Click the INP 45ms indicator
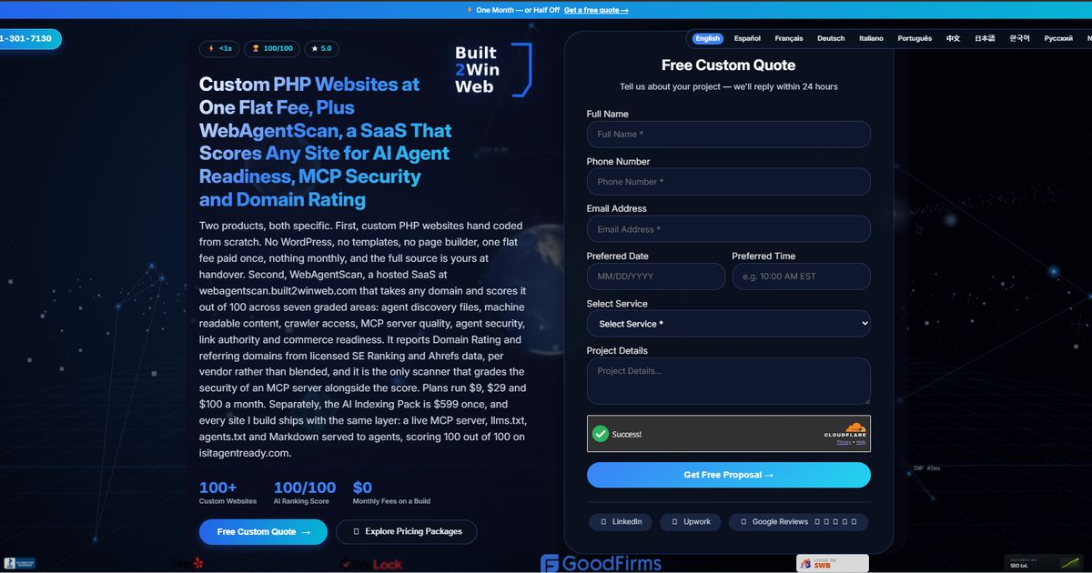The width and height of the screenshot is (1092, 573). pyautogui.click(x=926, y=468)
